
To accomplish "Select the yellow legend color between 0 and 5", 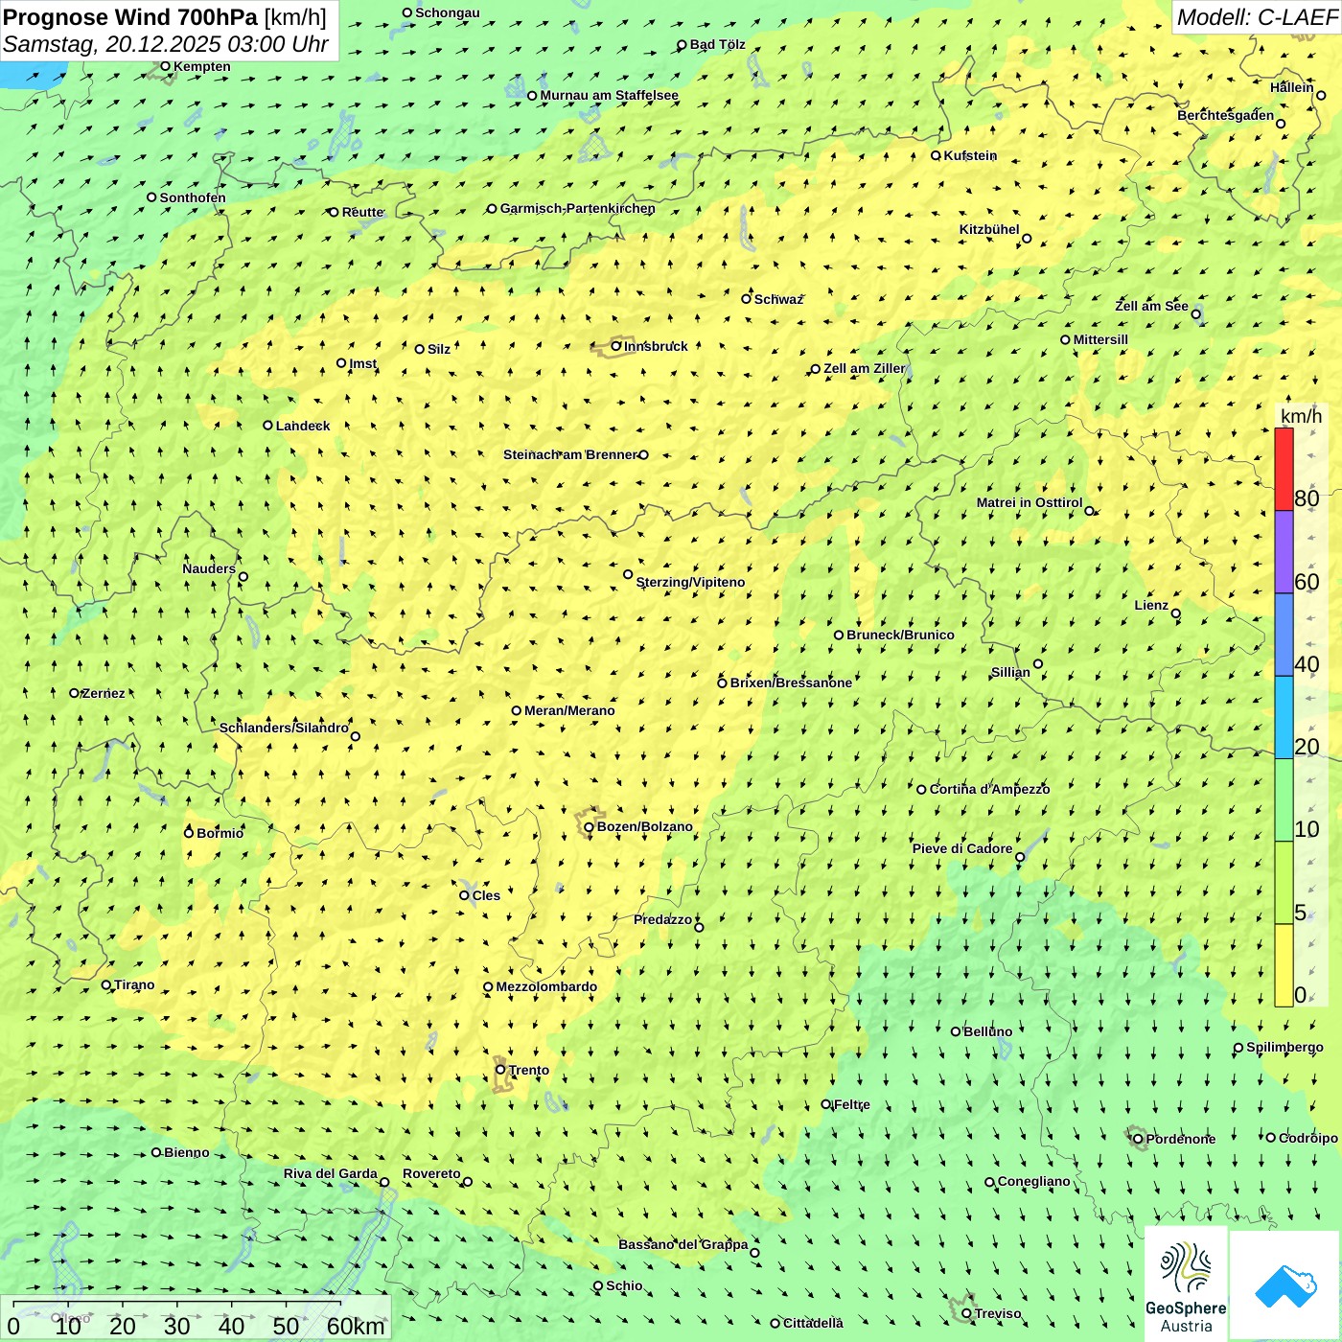I will point(1284,965).
